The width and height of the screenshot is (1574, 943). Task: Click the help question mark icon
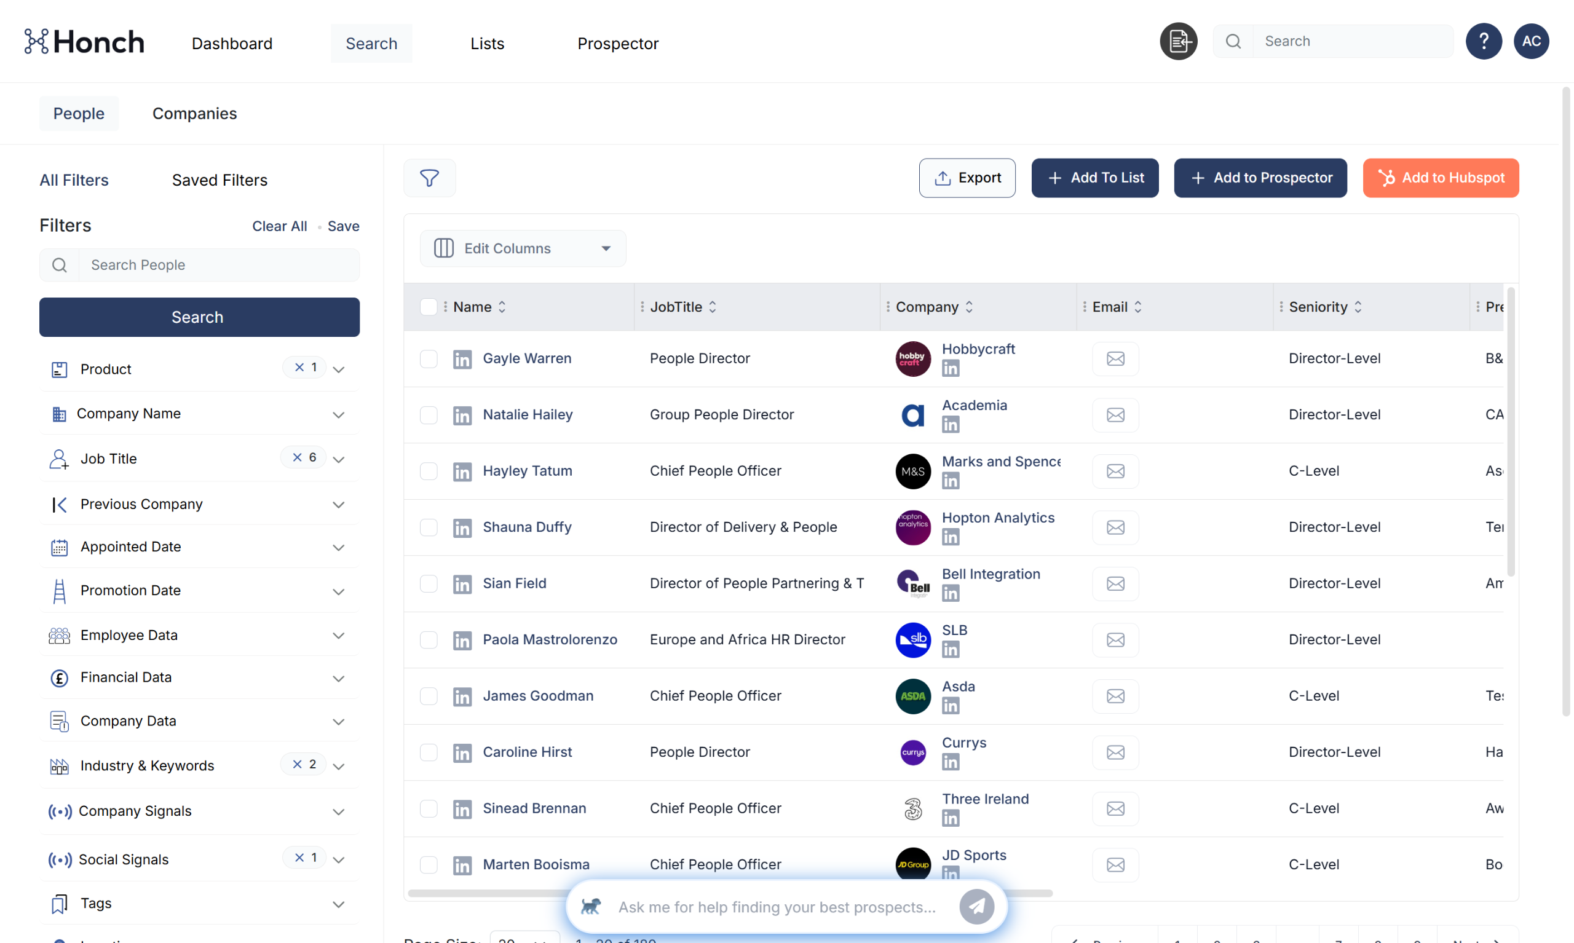(1483, 42)
